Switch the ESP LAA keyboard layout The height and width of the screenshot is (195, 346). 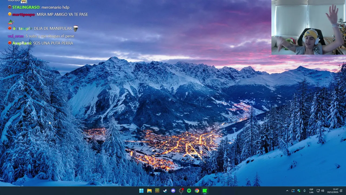pyautogui.click(x=311, y=191)
